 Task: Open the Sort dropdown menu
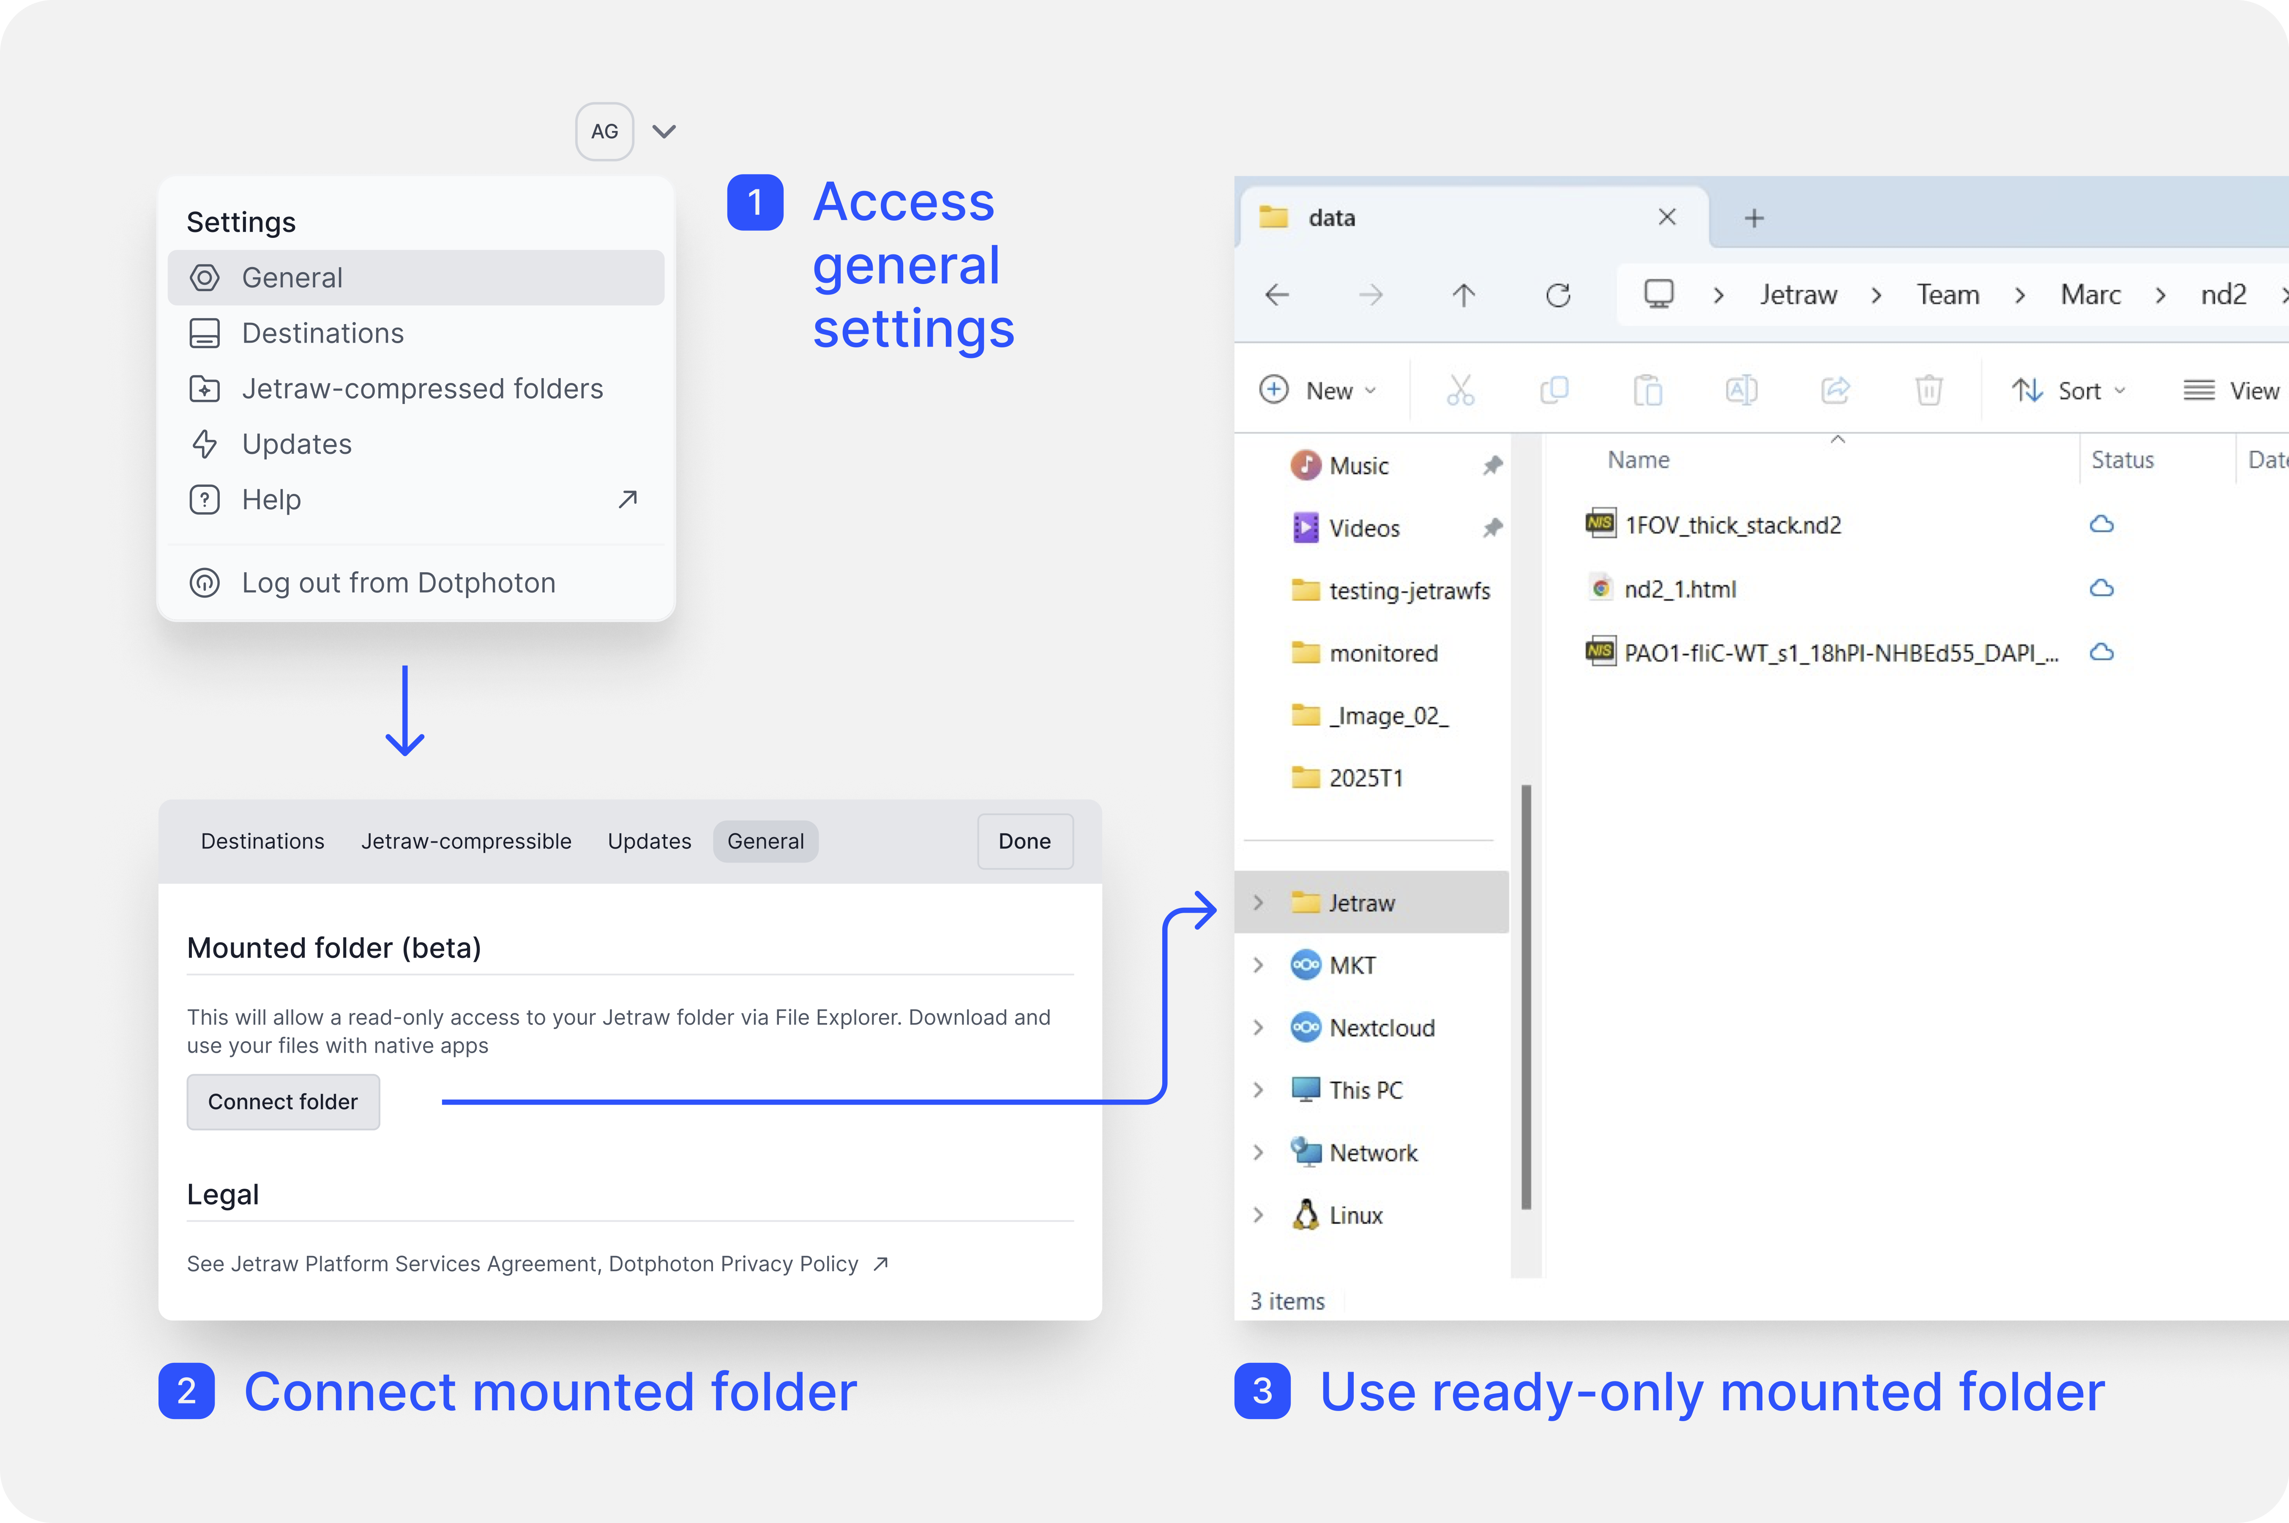click(2068, 390)
